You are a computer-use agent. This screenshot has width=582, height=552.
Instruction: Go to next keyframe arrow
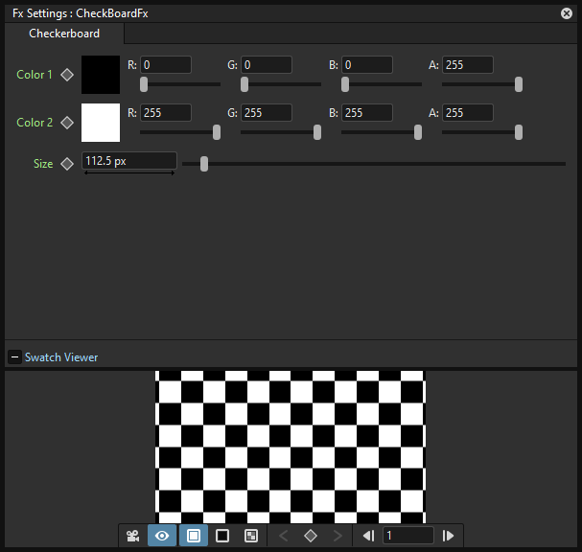pos(338,536)
